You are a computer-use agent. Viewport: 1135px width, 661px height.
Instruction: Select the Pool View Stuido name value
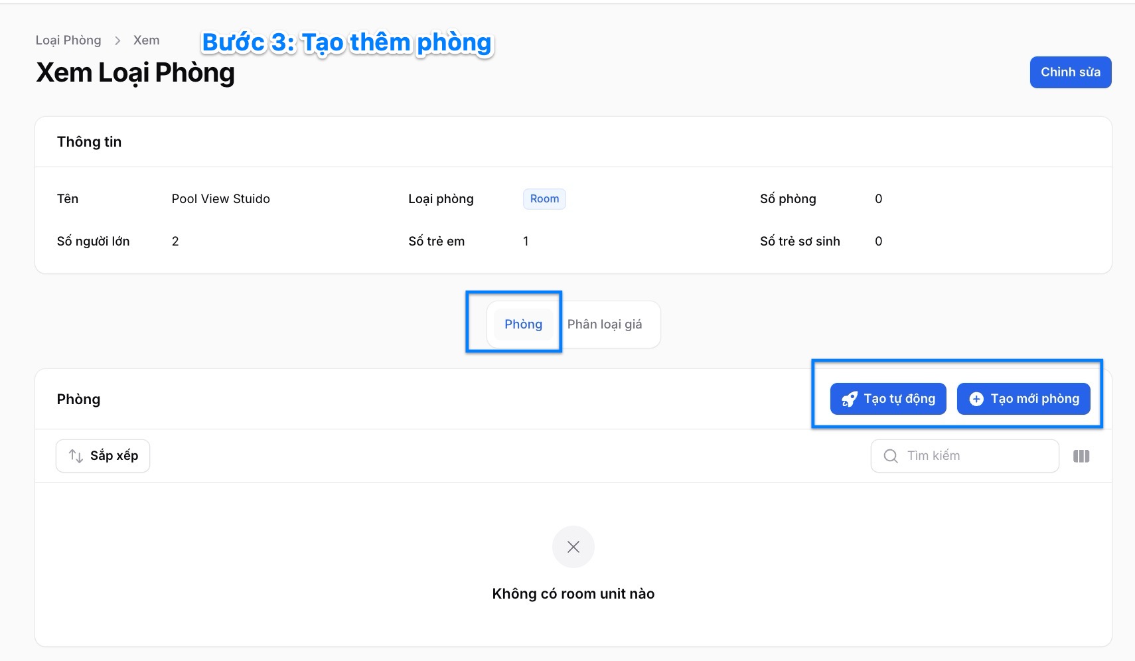[x=220, y=199]
